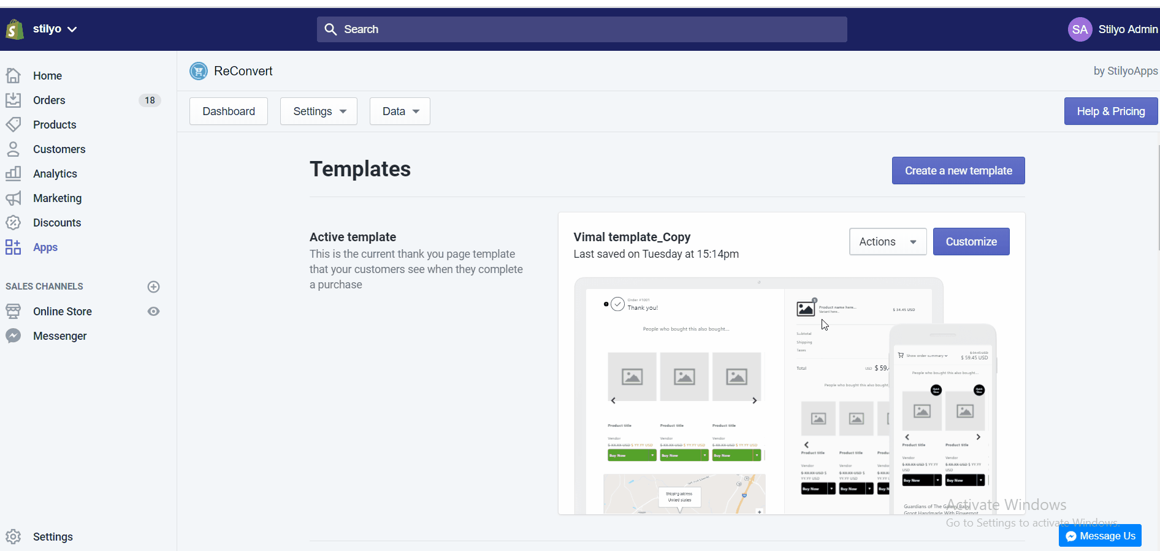Open Apps in sidebar
Viewport: 1160px width, 551px height.
coord(45,247)
